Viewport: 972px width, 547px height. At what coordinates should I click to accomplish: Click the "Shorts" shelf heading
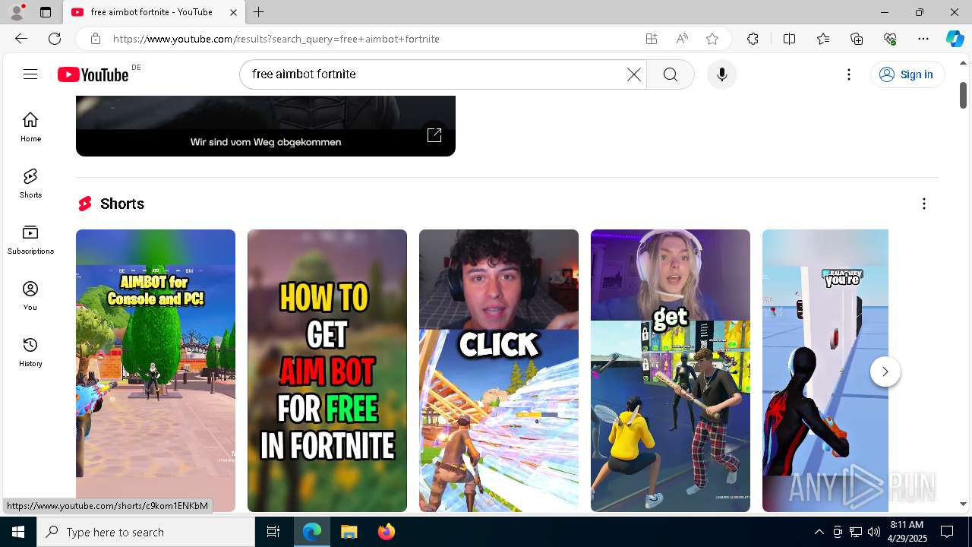(121, 204)
